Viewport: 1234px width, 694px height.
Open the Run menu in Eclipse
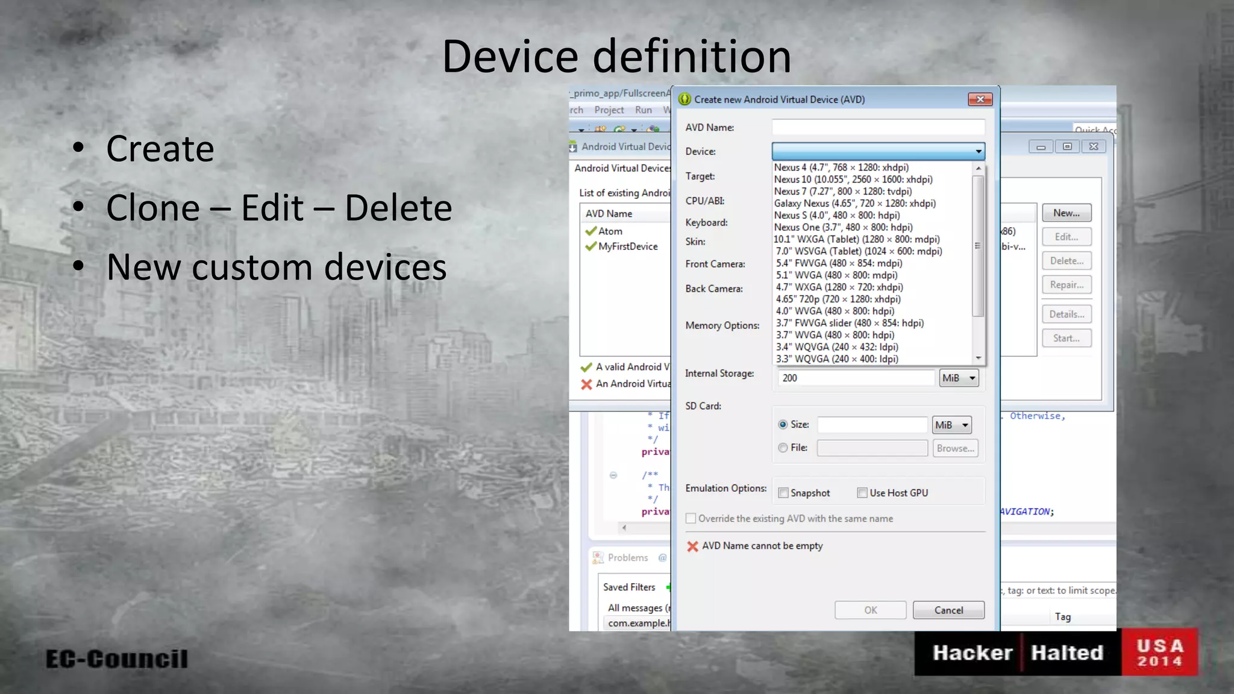point(644,110)
